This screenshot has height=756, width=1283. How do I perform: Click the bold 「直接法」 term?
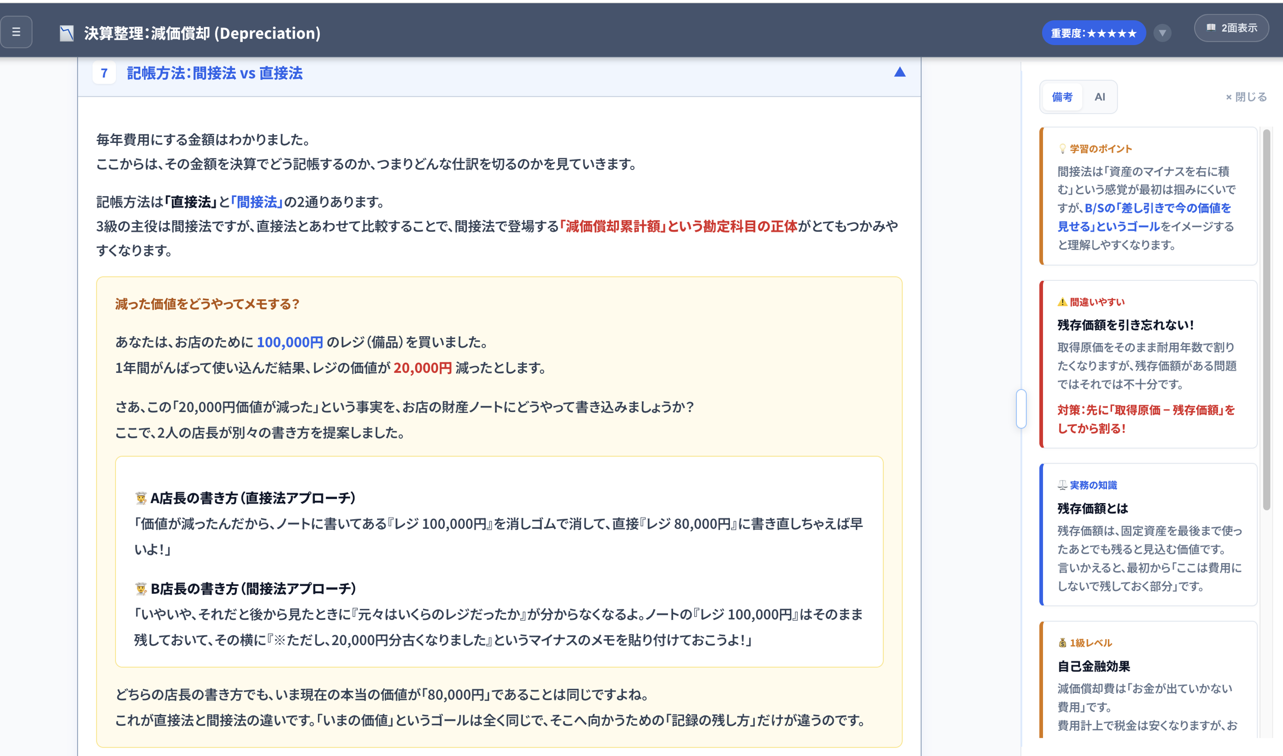click(x=191, y=202)
